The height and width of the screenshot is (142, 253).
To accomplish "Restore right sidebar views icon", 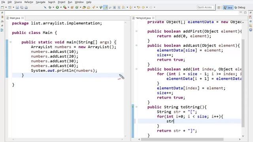I will point(251,13).
